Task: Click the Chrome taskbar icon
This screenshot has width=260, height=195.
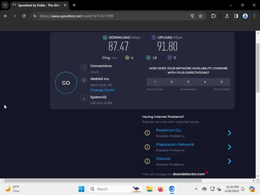Action: tap(172, 189)
